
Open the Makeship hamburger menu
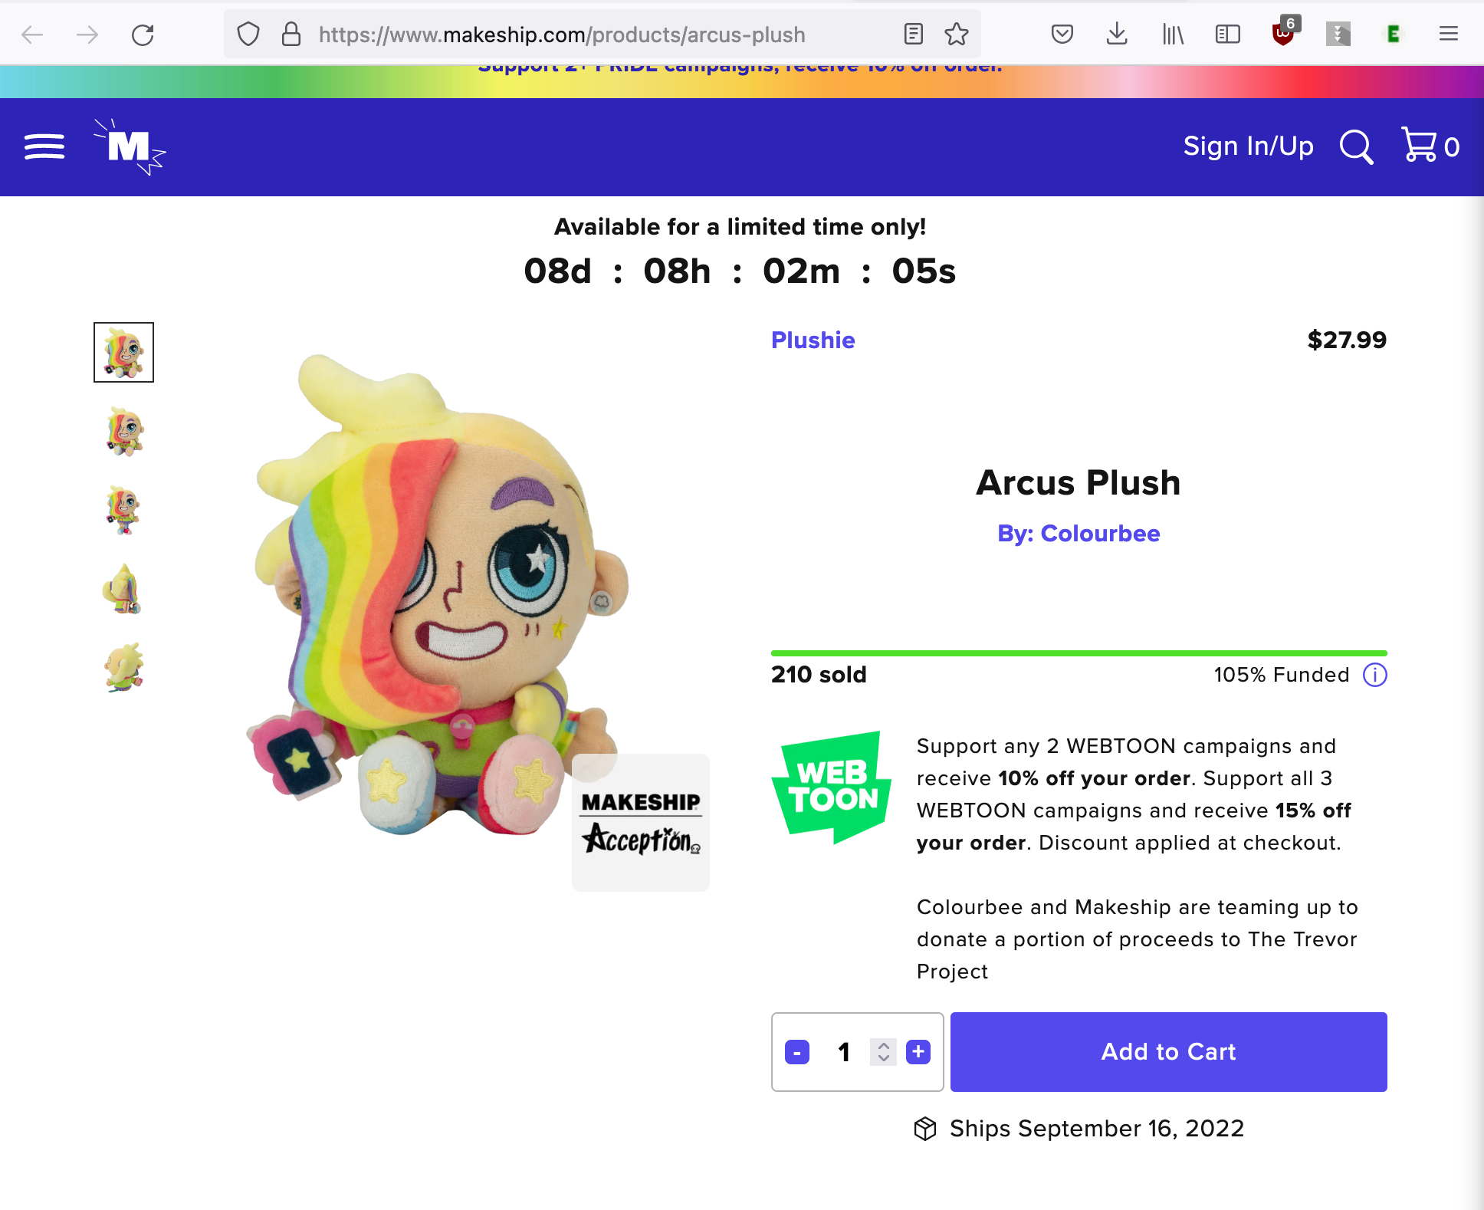44,146
